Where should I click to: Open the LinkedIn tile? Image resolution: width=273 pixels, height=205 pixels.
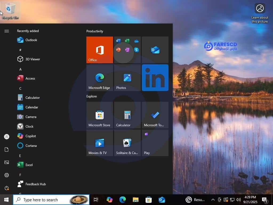click(155, 78)
